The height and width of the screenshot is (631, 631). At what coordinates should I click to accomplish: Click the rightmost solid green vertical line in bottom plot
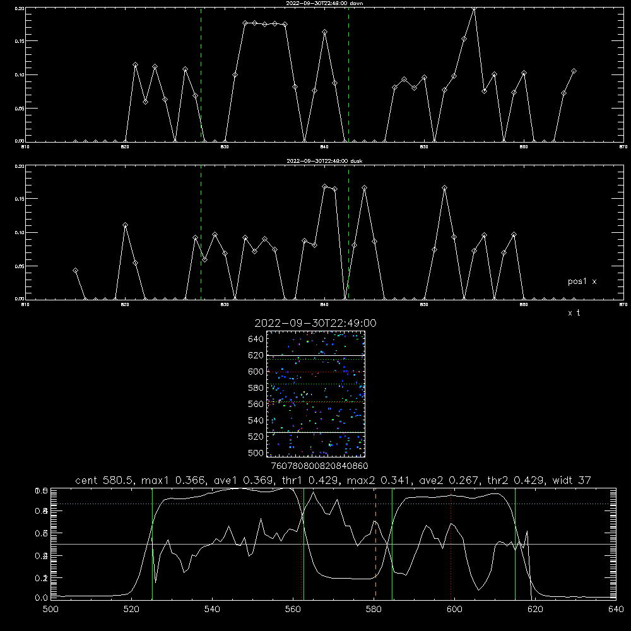[x=515, y=543]
